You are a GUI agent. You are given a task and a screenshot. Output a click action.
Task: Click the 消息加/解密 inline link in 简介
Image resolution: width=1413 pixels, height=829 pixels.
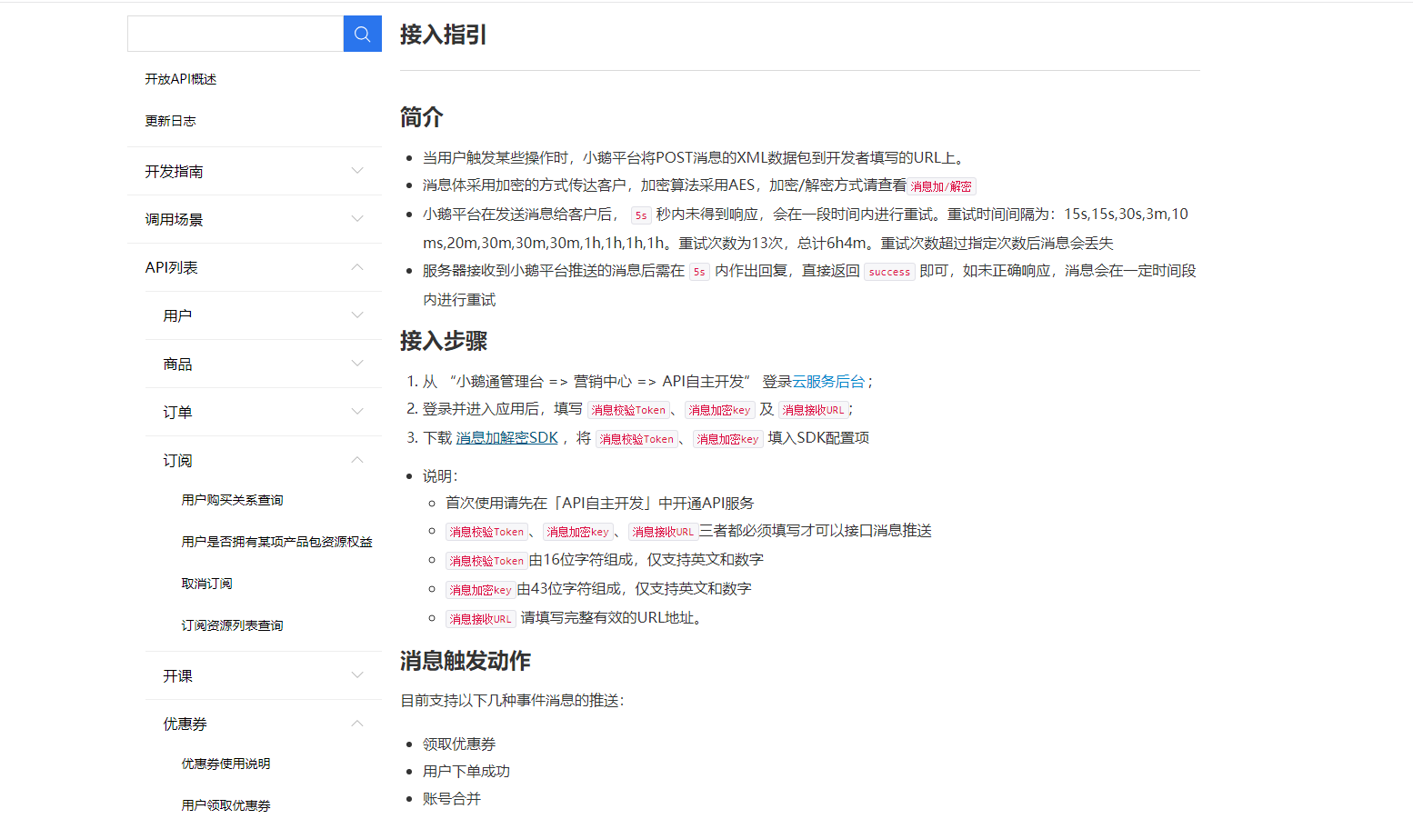pos(941,186)
